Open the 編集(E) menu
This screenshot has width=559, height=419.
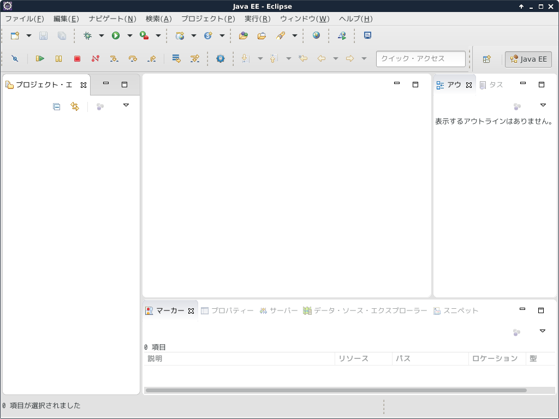click(66, 19)
